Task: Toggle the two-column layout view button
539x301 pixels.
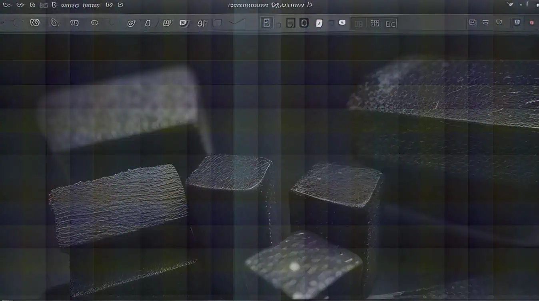Action: (359, 24)
